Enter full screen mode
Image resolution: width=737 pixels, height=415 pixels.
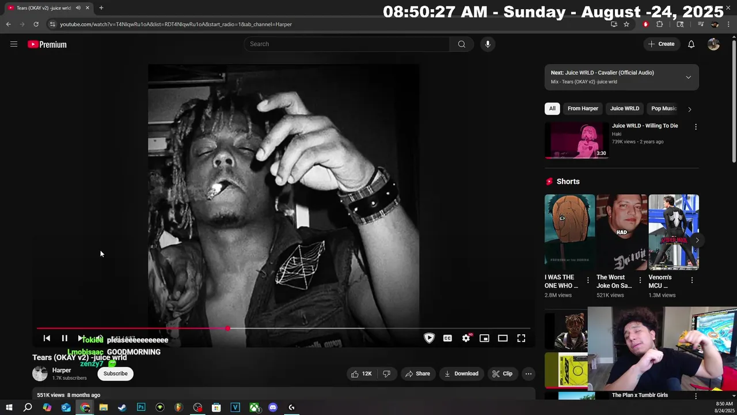(521, 338)
